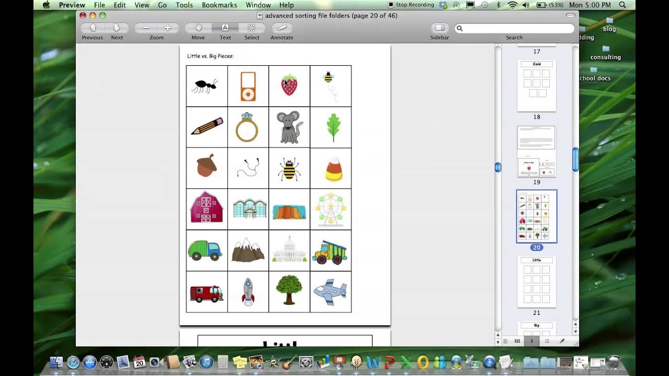669x376 pixels.
Task: Open the Wi-Fi status menu
Action: (x=512, y=5)
